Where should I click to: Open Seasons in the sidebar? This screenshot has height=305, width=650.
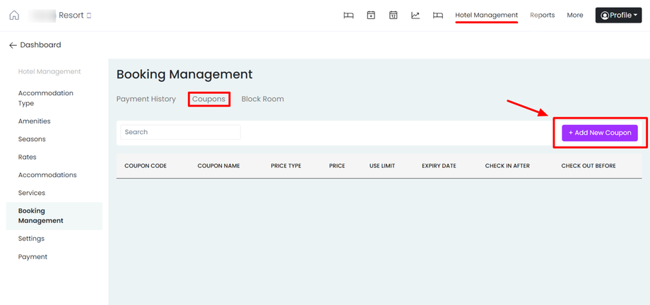(x=32, y=139)
